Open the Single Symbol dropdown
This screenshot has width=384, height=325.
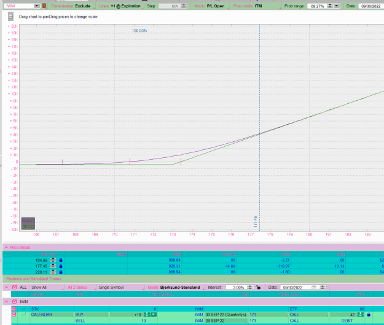121,288
